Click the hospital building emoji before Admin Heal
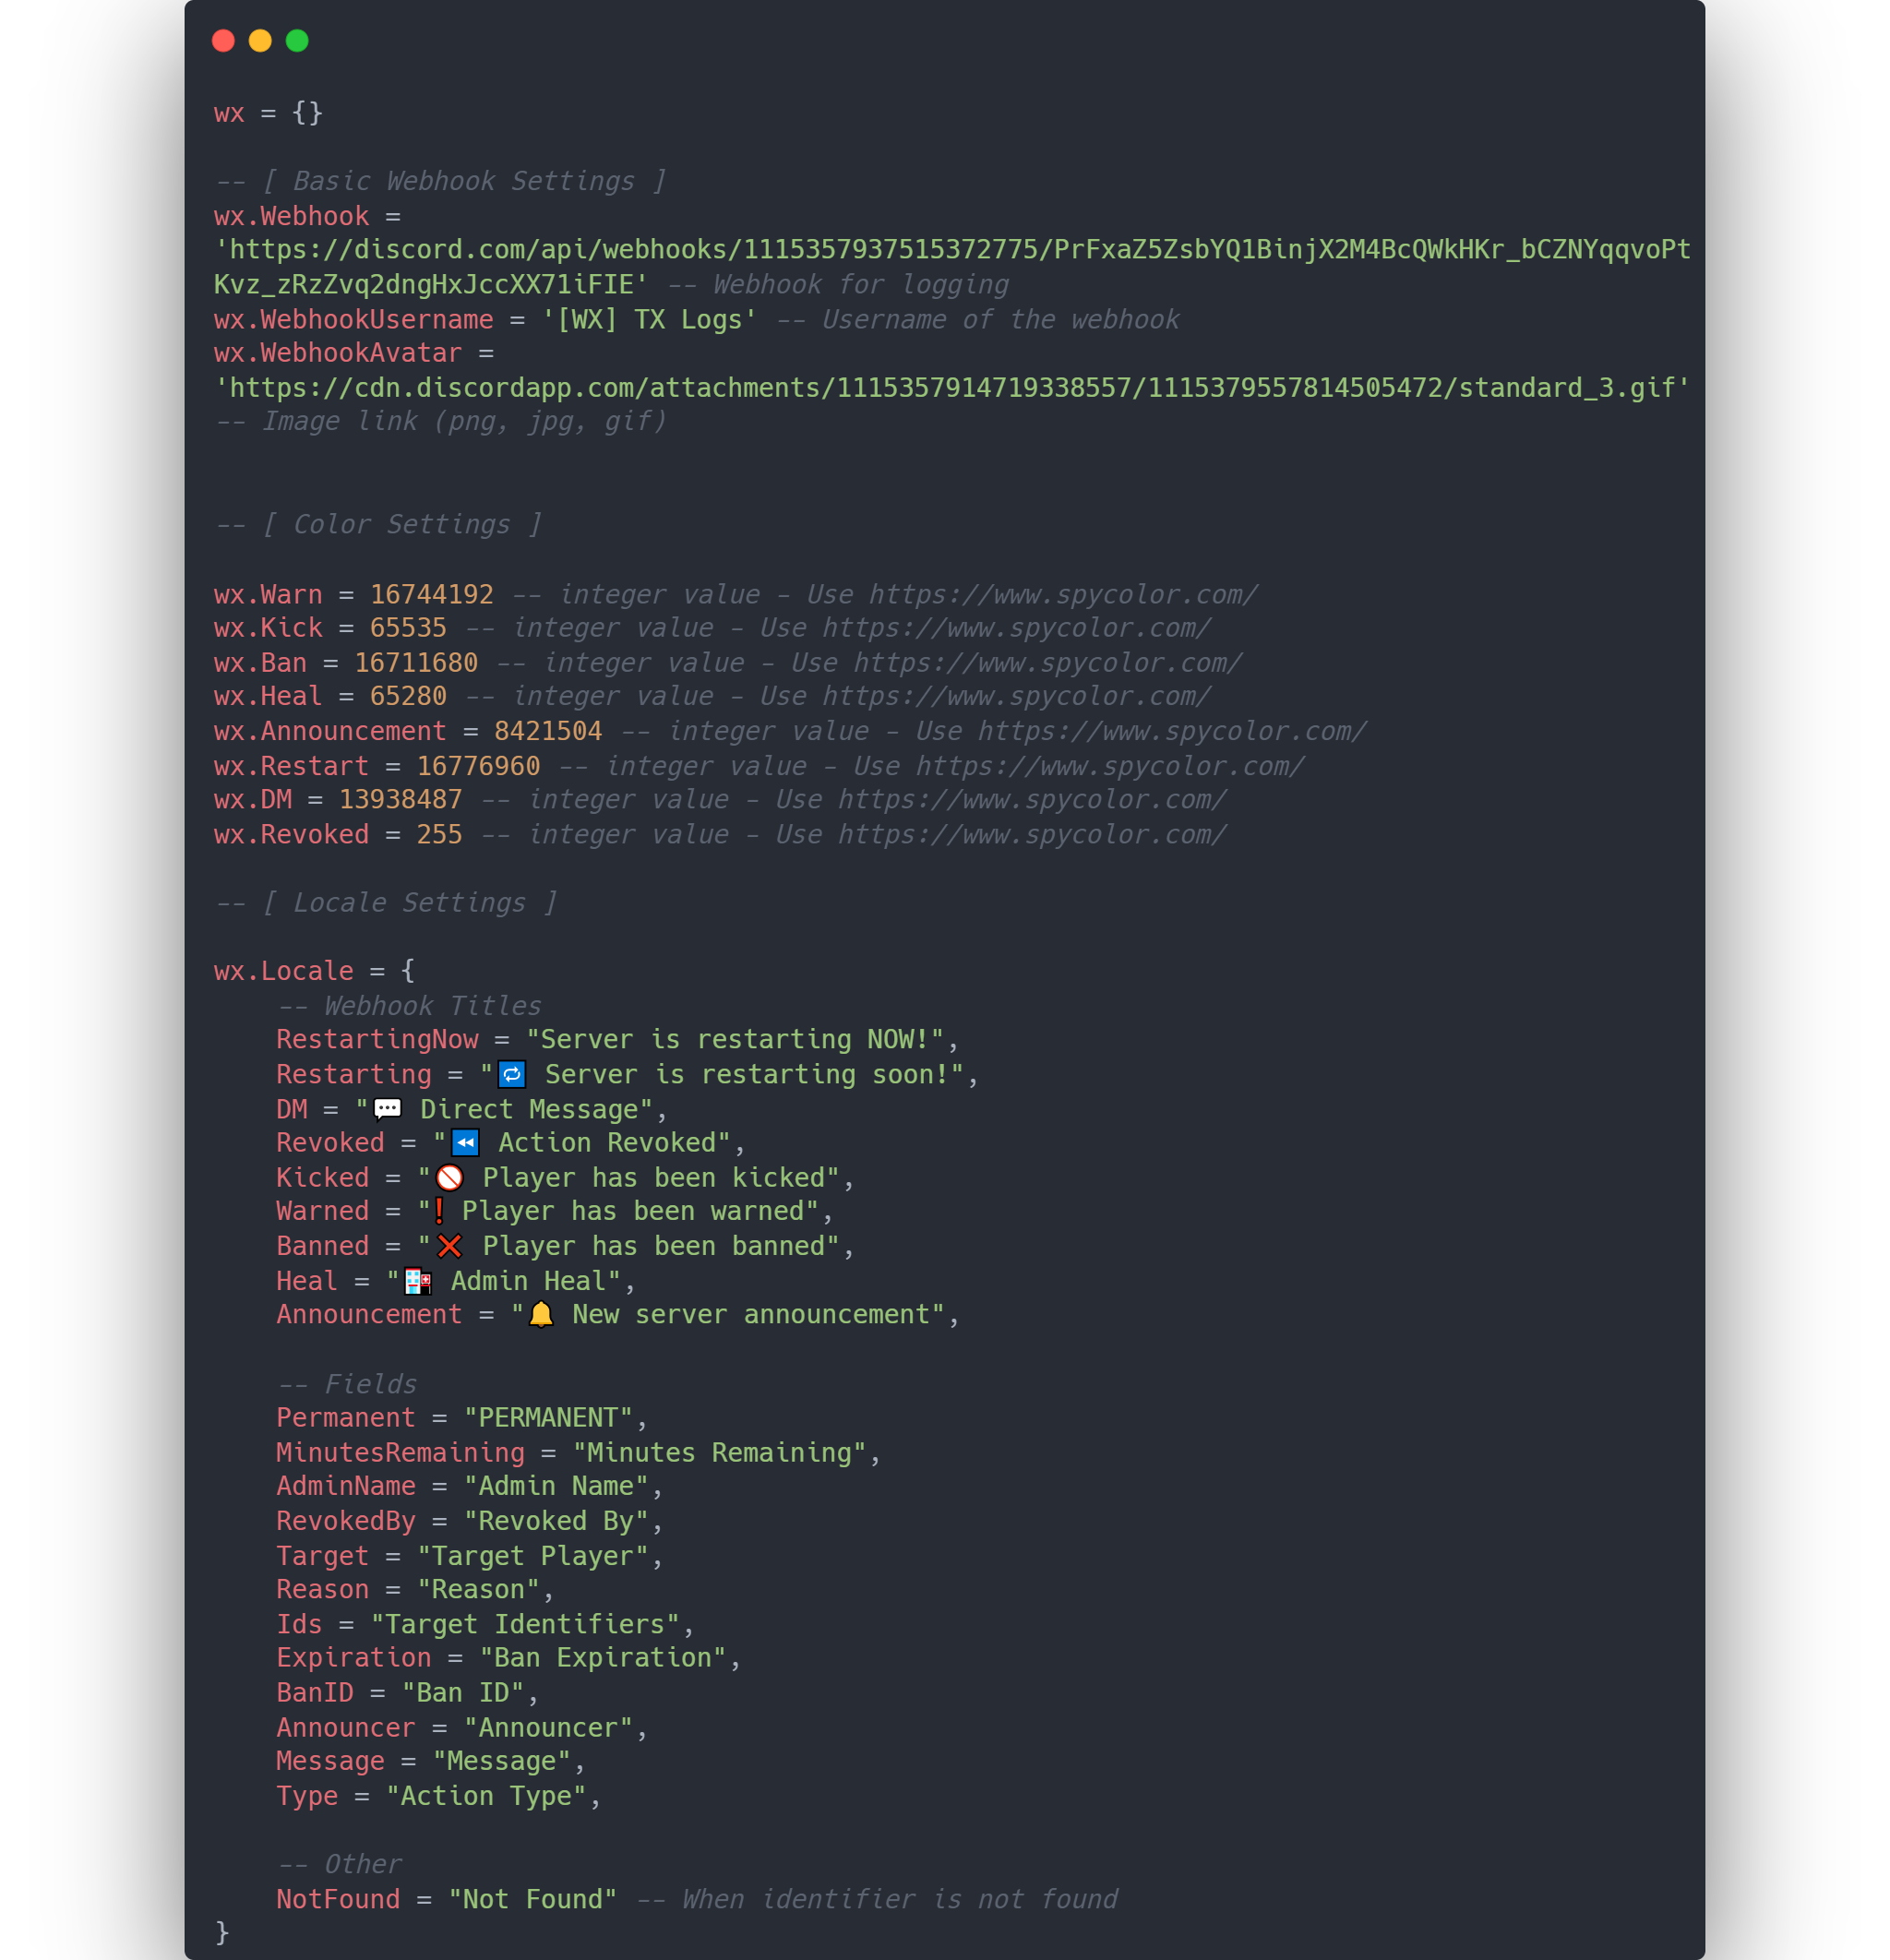Image resolution: width=1890 pixels, height=1960 pixels. coord(418,1281)
